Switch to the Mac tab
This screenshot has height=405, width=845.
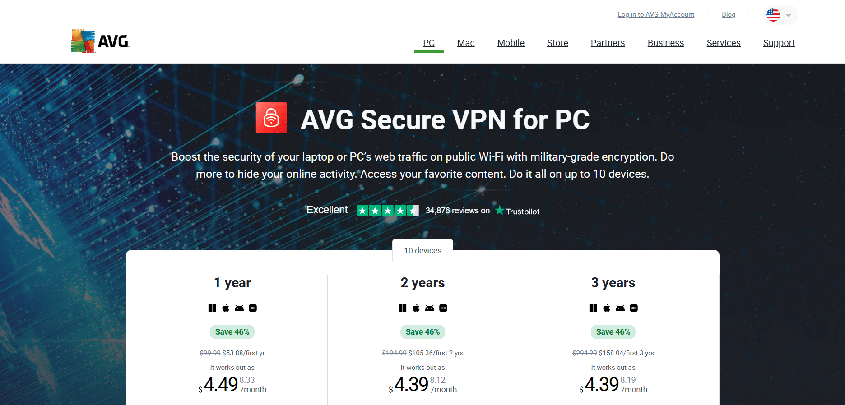pyautogui.click(x=465, y=43)
